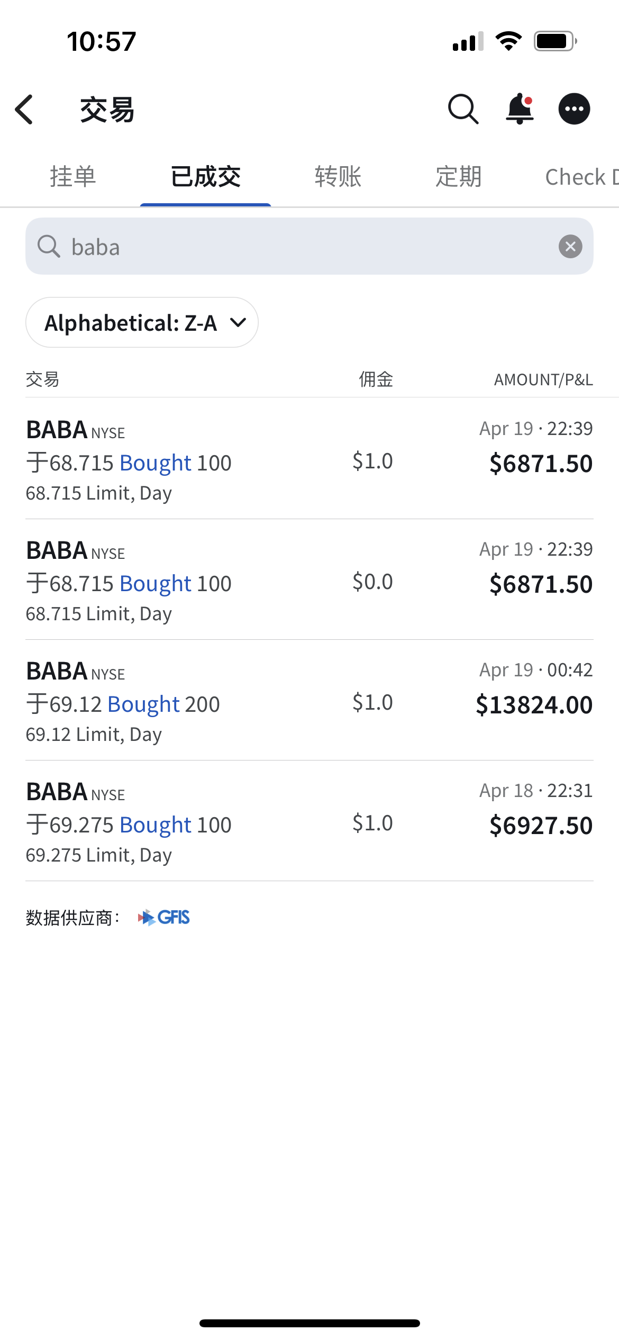Image resolution: width=619 pixels, height=1340 pixels.
Task: Switch to the 转账 tab
Action: point(338,177)
